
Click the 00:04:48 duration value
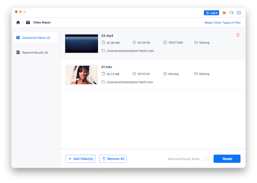pos(144,43)
